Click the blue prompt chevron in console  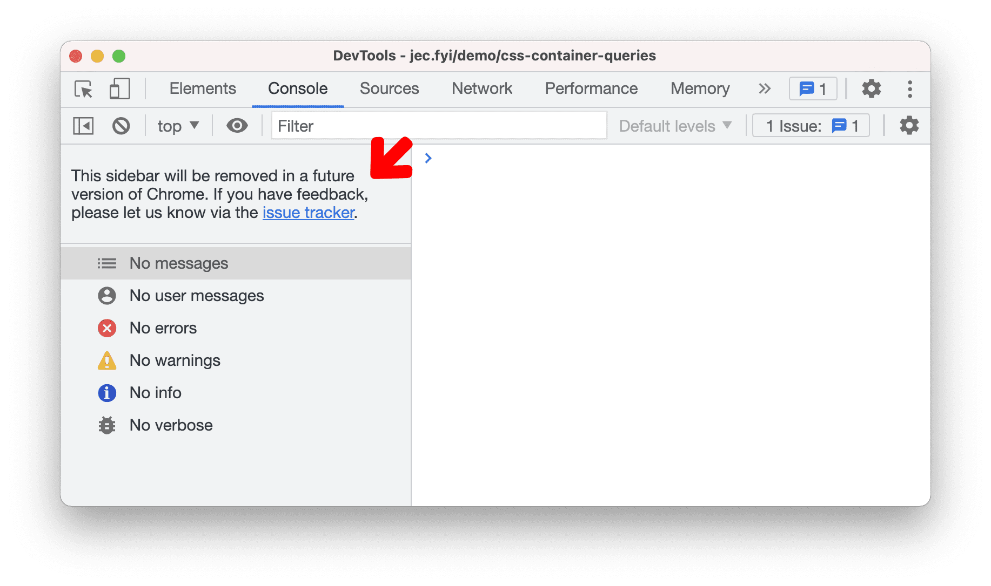pyautogui.click(x=428, y=158)
